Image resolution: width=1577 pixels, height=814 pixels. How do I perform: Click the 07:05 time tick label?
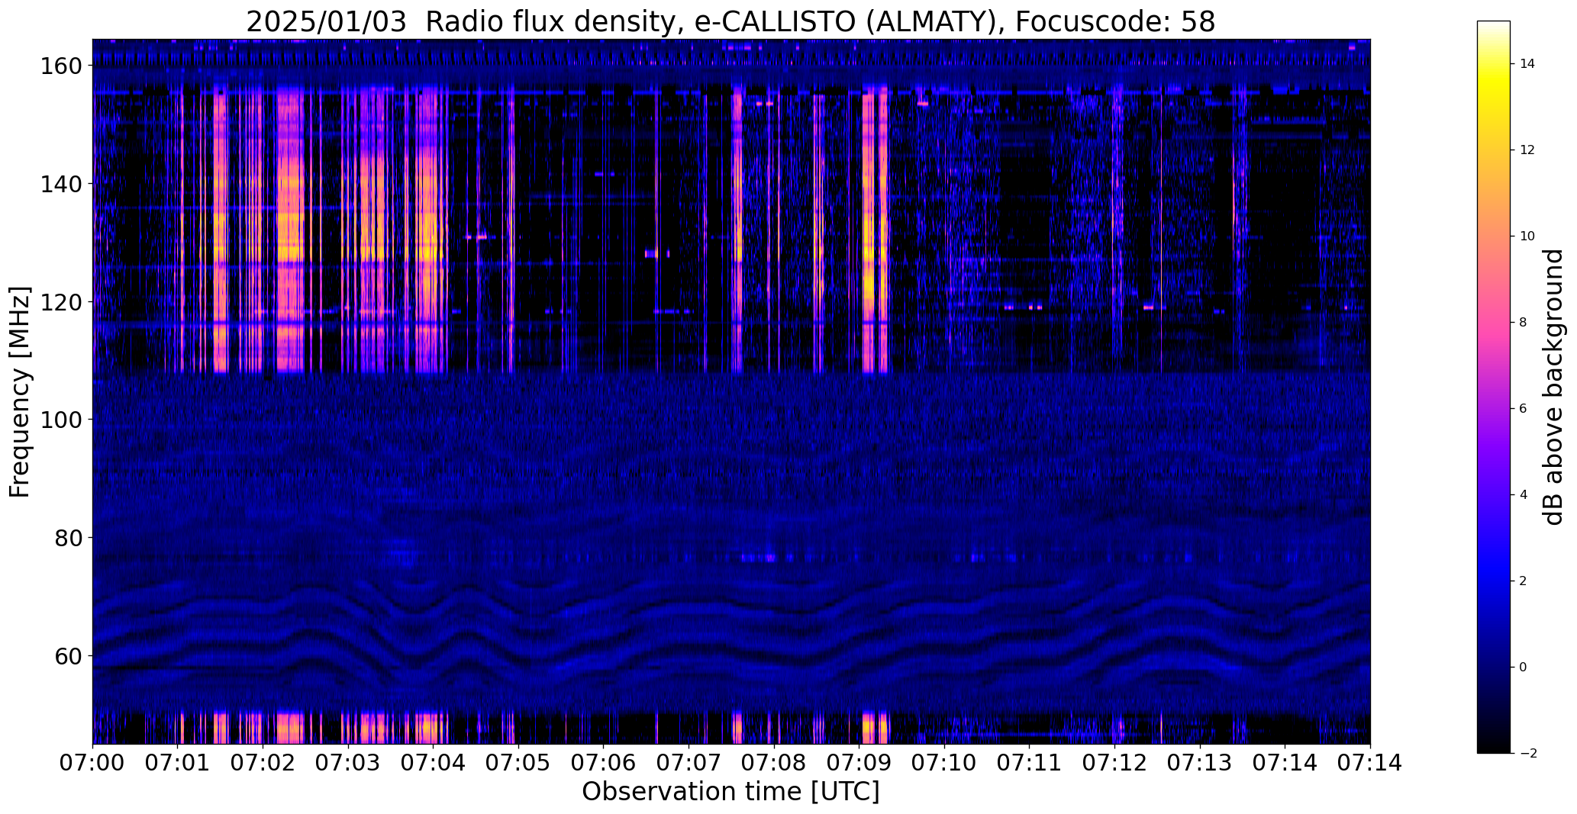pyautogui.click(x=518, y=764)
